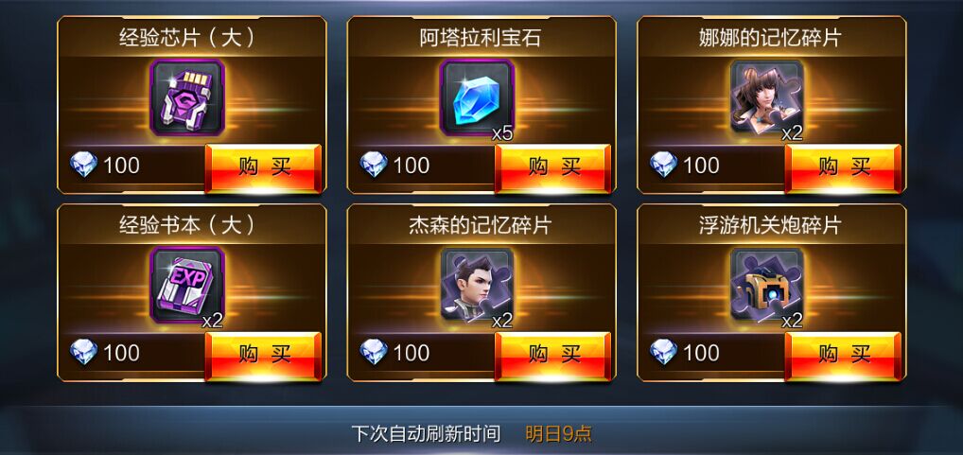This screenshot has height=455, width=963.
Task: Click 购买 for 浮游机关炮碎片
Action: coord(843,355)
